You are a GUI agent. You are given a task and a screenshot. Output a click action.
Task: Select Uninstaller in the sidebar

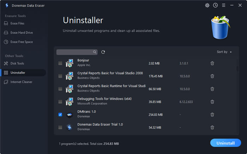tap(23, 73)
